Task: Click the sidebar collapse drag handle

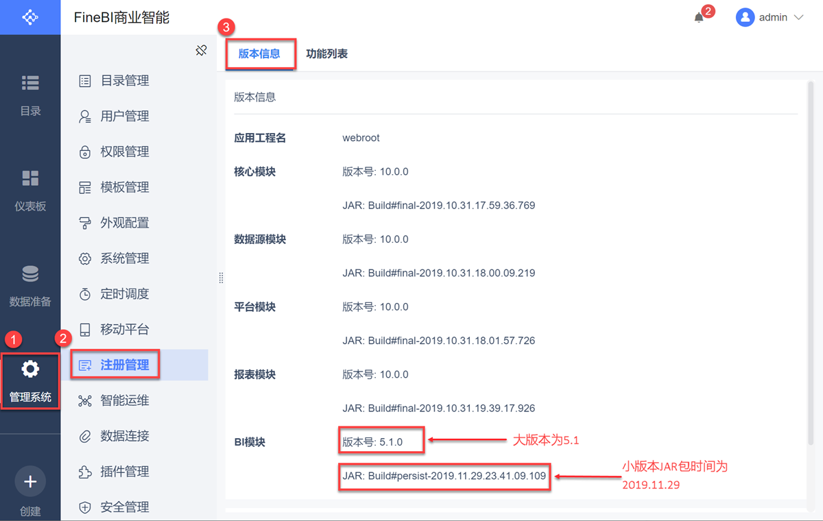Action: tap(221, 278)
